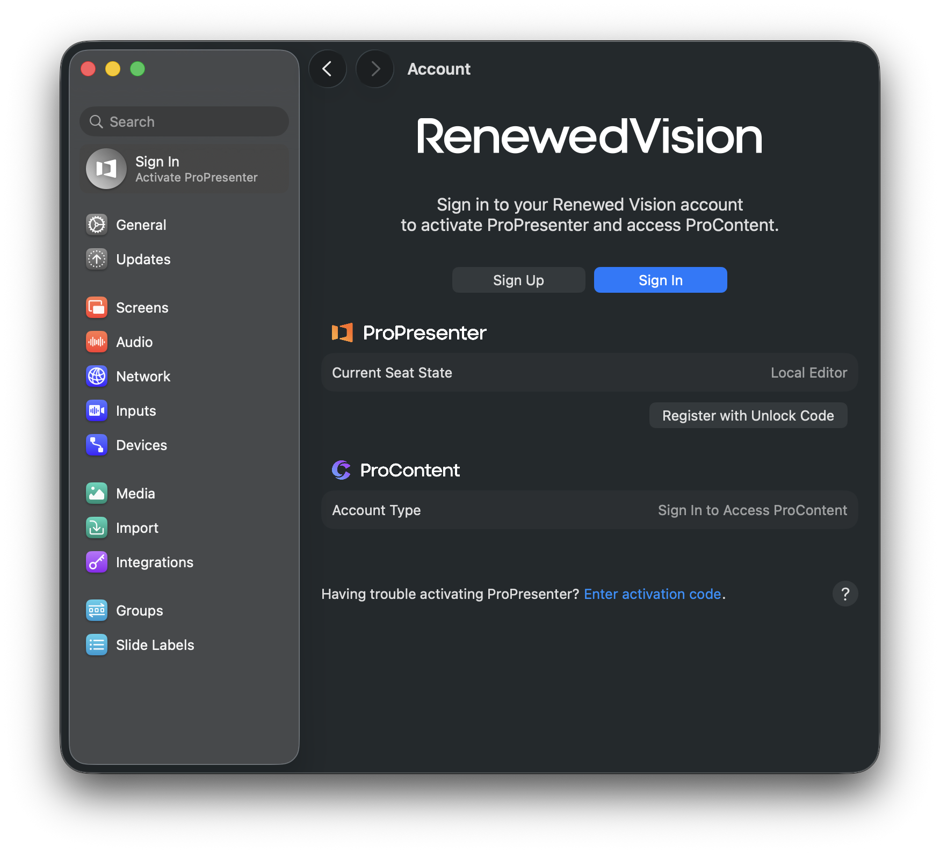Select the Audio waveform icon
The width and height of the screenshot is (940, 853).
(x=97, y=342)
